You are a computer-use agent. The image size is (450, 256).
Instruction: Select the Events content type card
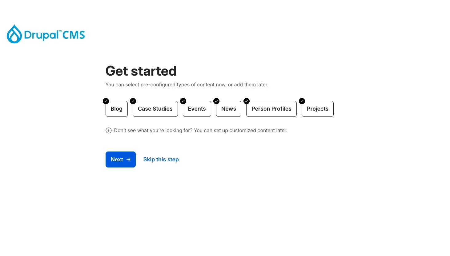[197, 109]
